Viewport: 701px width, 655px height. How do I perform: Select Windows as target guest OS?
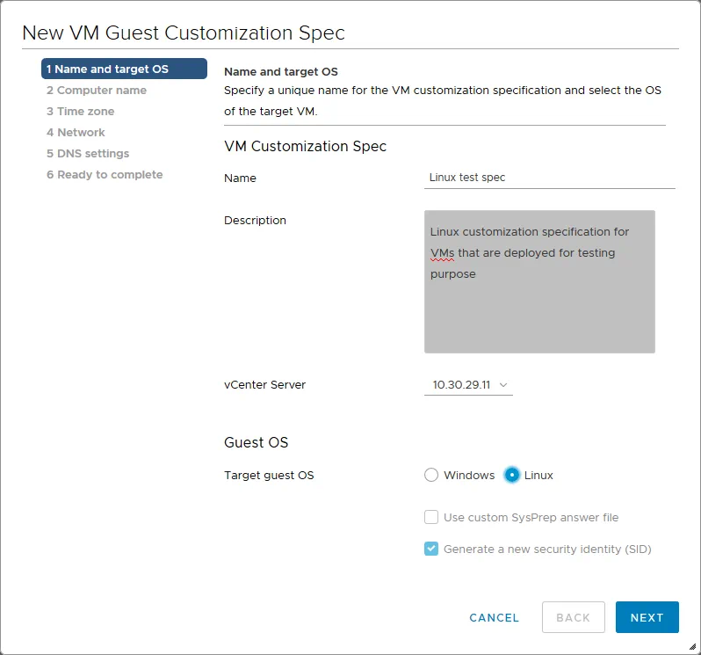431,475
